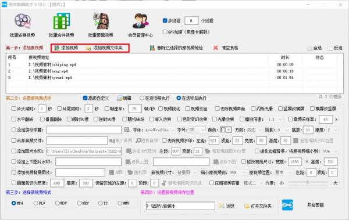Click the 打开文件夹 button

click(x=258, y=206)
